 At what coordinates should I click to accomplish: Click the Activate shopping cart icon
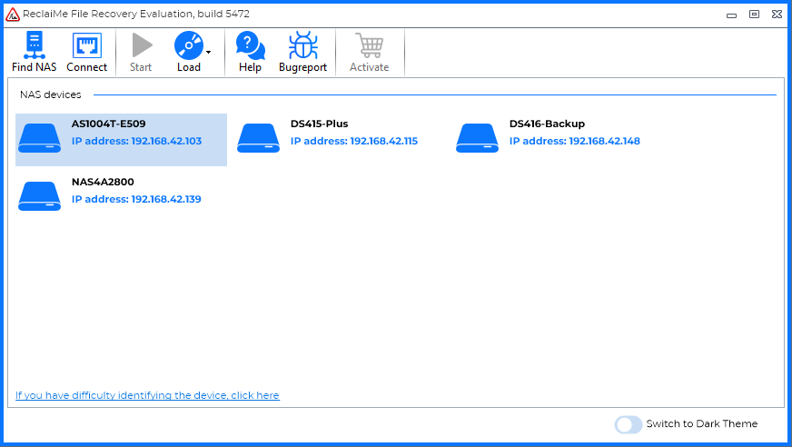tap(369, 45)
